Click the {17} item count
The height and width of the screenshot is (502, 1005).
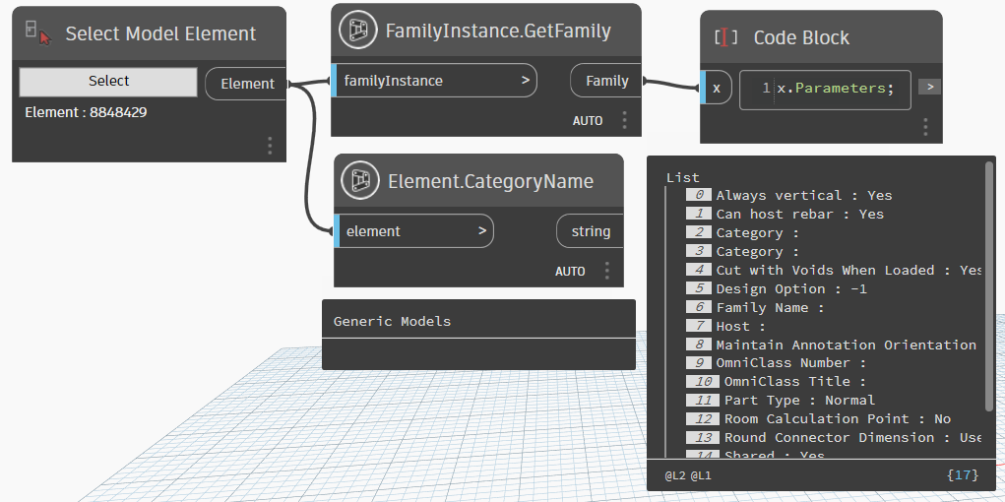963,475
